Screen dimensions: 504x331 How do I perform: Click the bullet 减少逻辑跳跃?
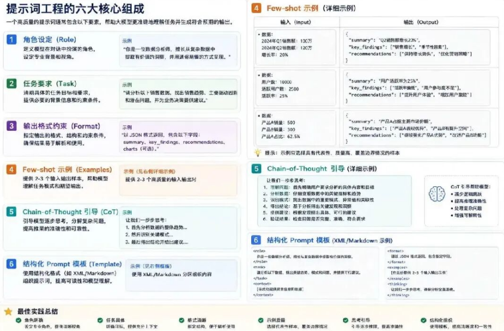467,194
